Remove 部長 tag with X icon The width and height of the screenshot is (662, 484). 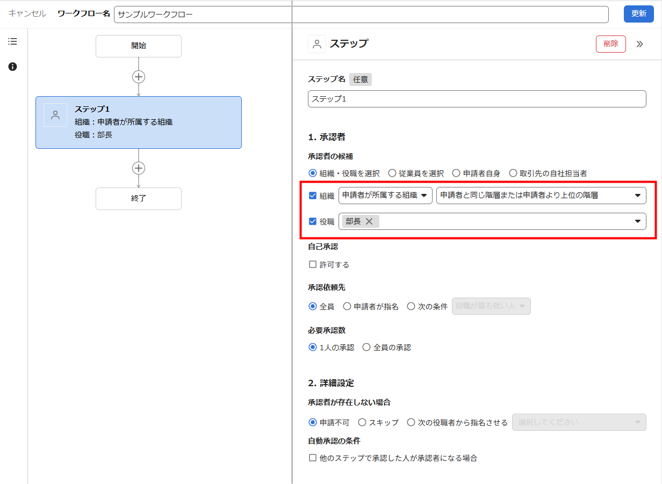[369, 221]
